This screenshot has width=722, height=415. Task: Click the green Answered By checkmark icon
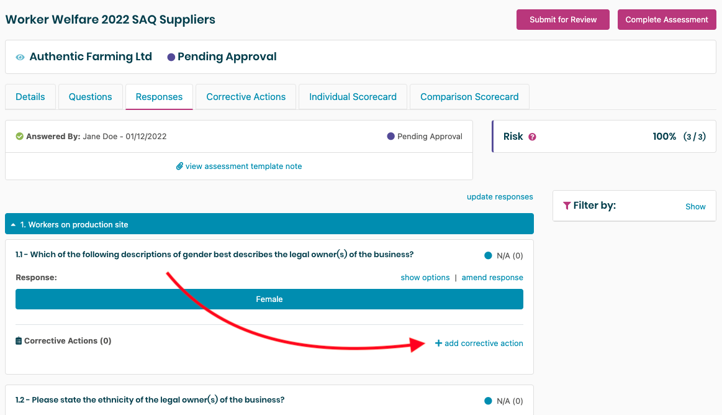pyautogui.click(x=19, y=137)
